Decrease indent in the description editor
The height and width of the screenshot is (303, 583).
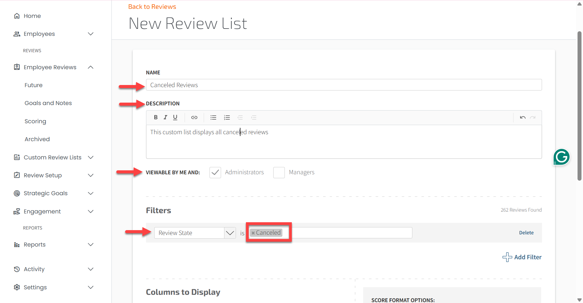coord(240,117)
